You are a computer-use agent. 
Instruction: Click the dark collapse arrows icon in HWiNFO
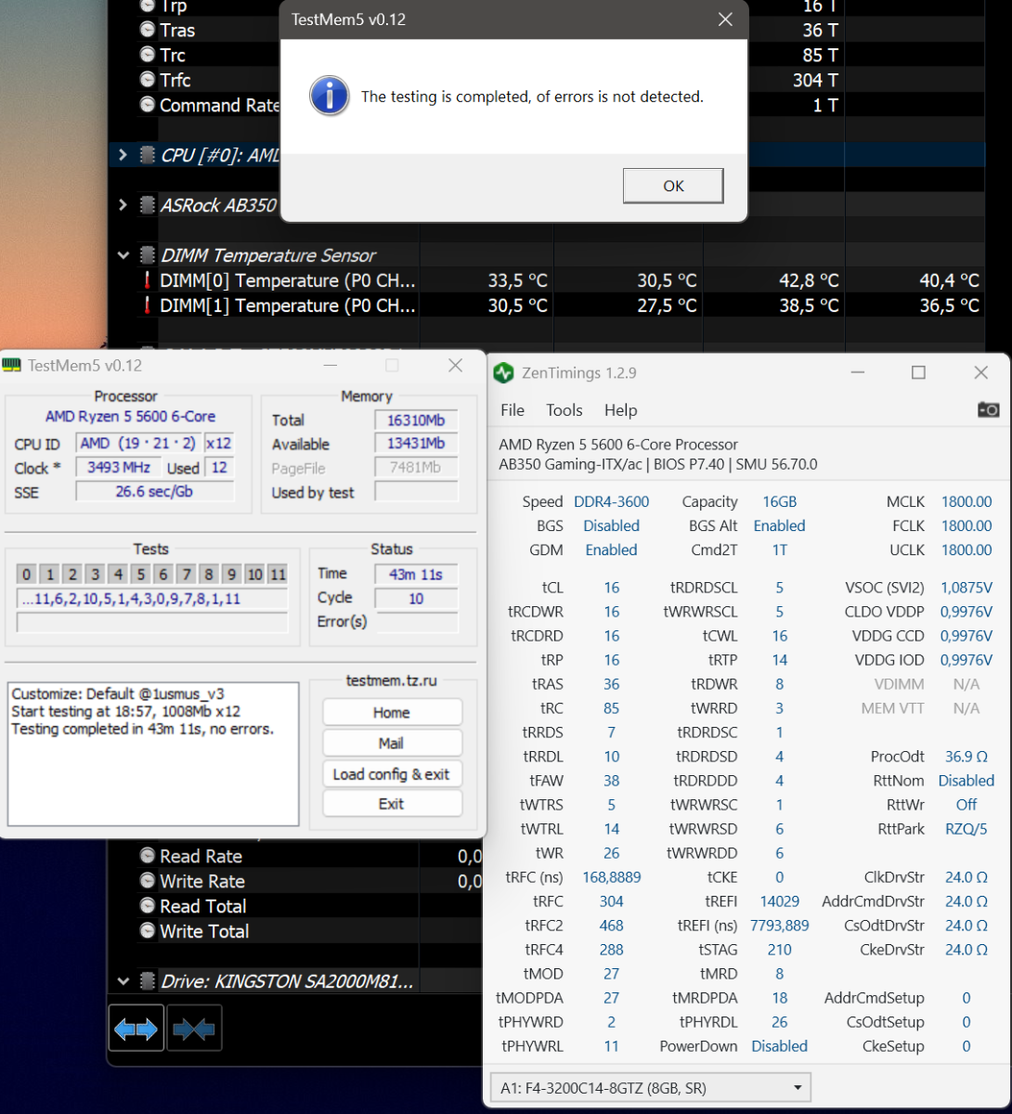click(193, 1029)
